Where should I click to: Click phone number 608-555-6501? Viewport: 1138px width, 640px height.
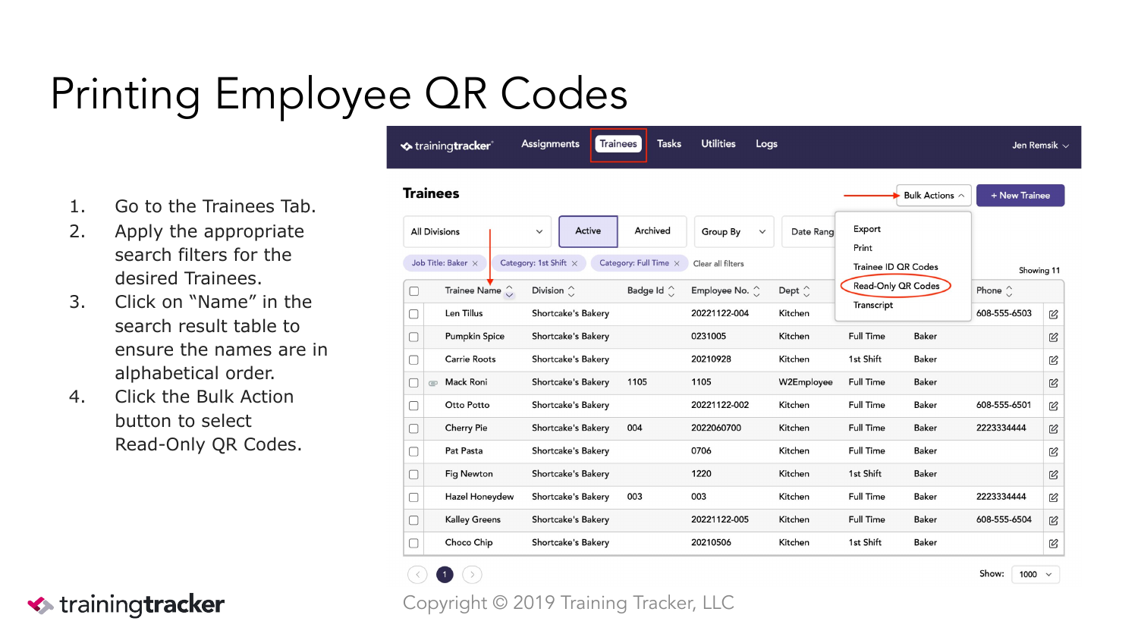pos(1004,405)
